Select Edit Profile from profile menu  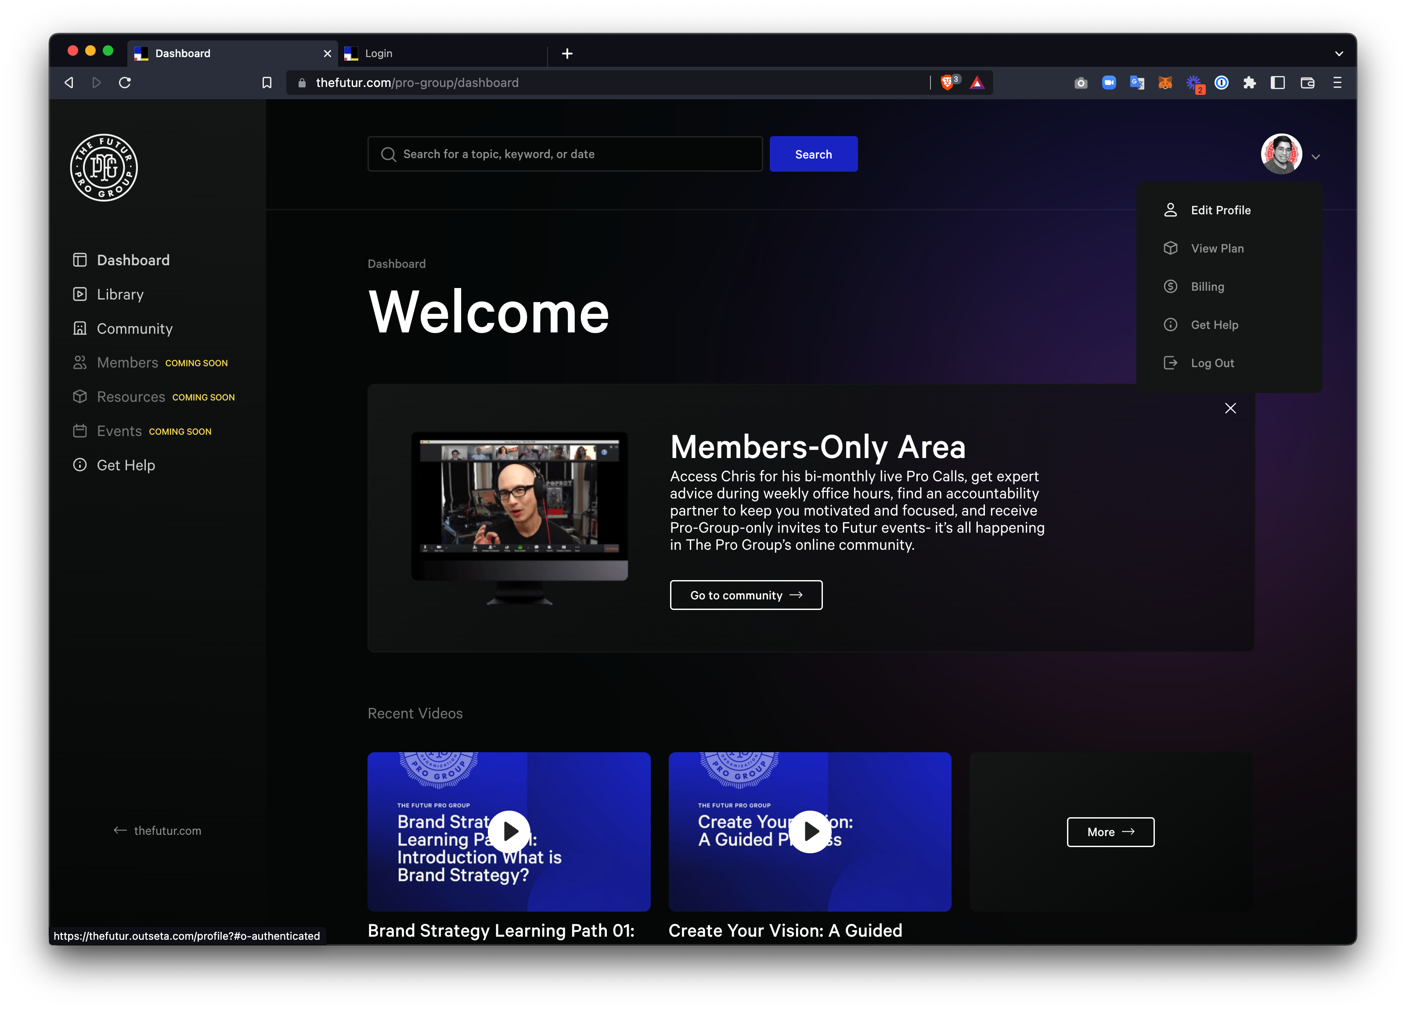1220,210
